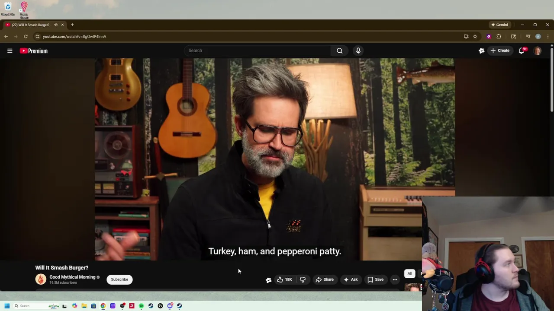Start voice search with the microphone
The image size is (554, 311).
358,51
